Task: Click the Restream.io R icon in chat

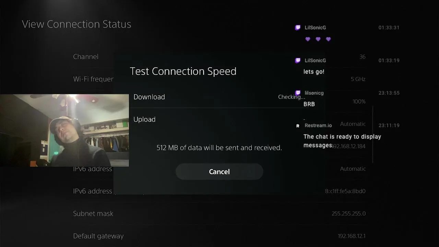Action: click(x=298, y=126)
